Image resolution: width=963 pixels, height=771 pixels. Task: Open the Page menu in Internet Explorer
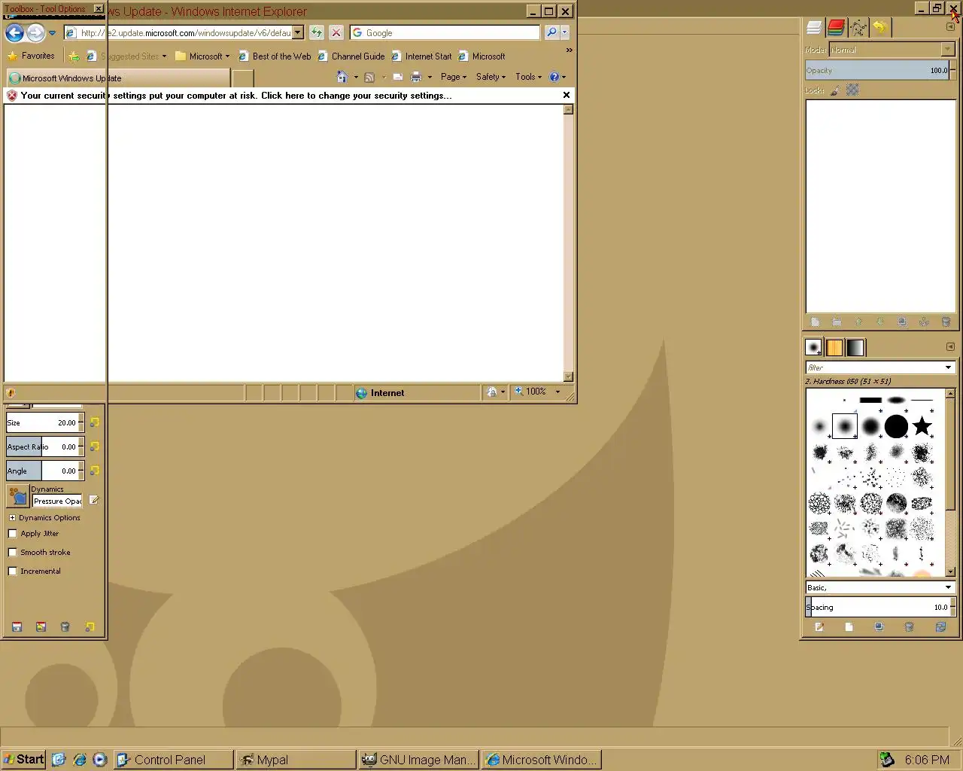[x=454, y=77]
